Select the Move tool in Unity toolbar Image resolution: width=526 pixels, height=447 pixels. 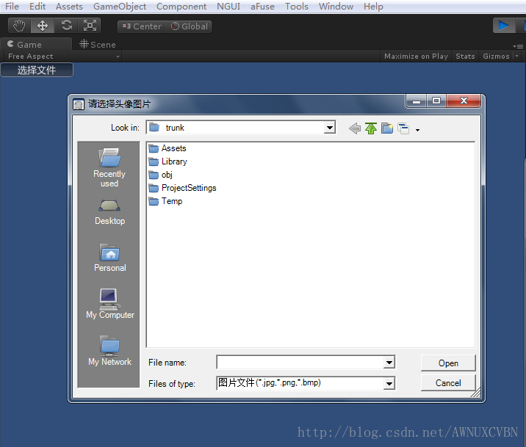tap(43, 26)
